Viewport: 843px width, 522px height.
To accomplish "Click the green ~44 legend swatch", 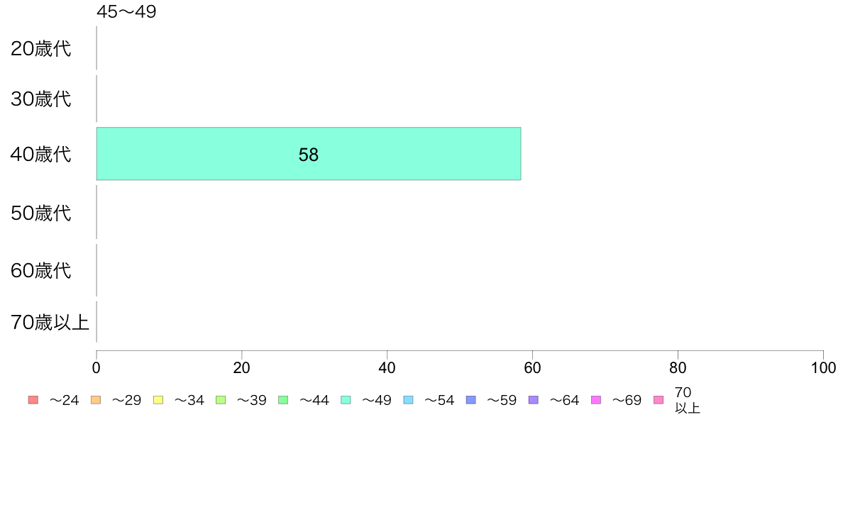I will pos(283,400).
